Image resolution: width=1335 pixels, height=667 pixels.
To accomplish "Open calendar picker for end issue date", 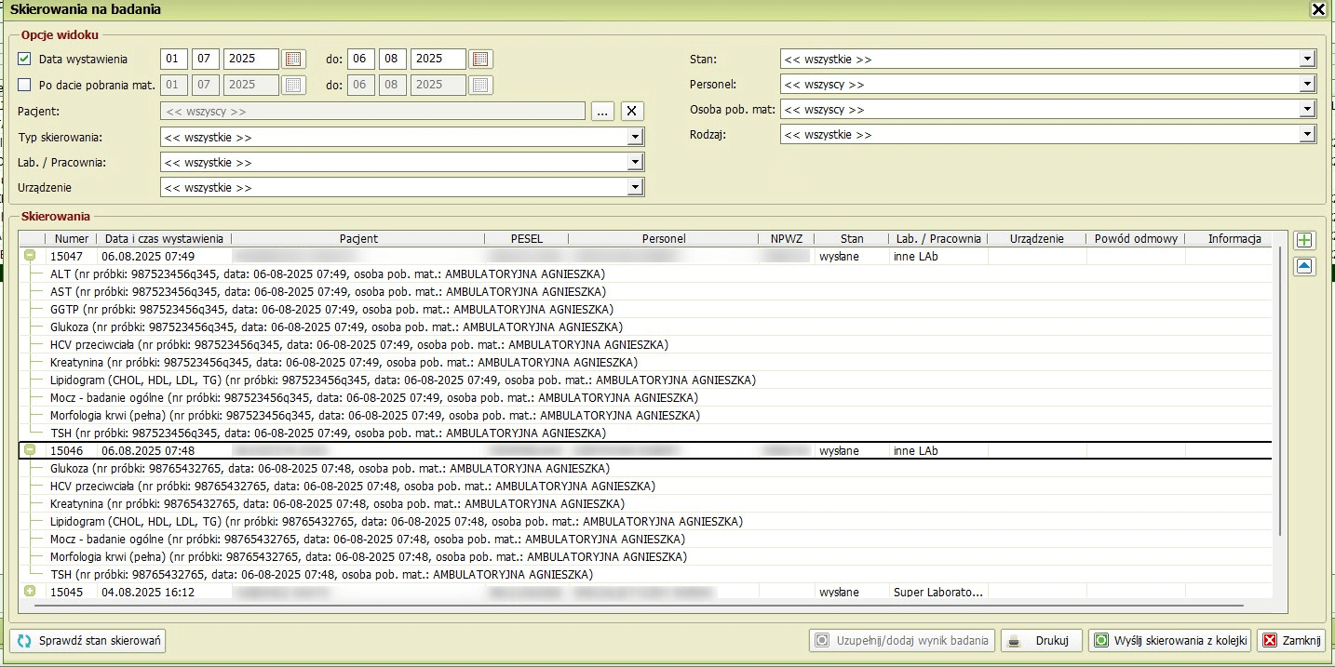I will click(480, 60).
